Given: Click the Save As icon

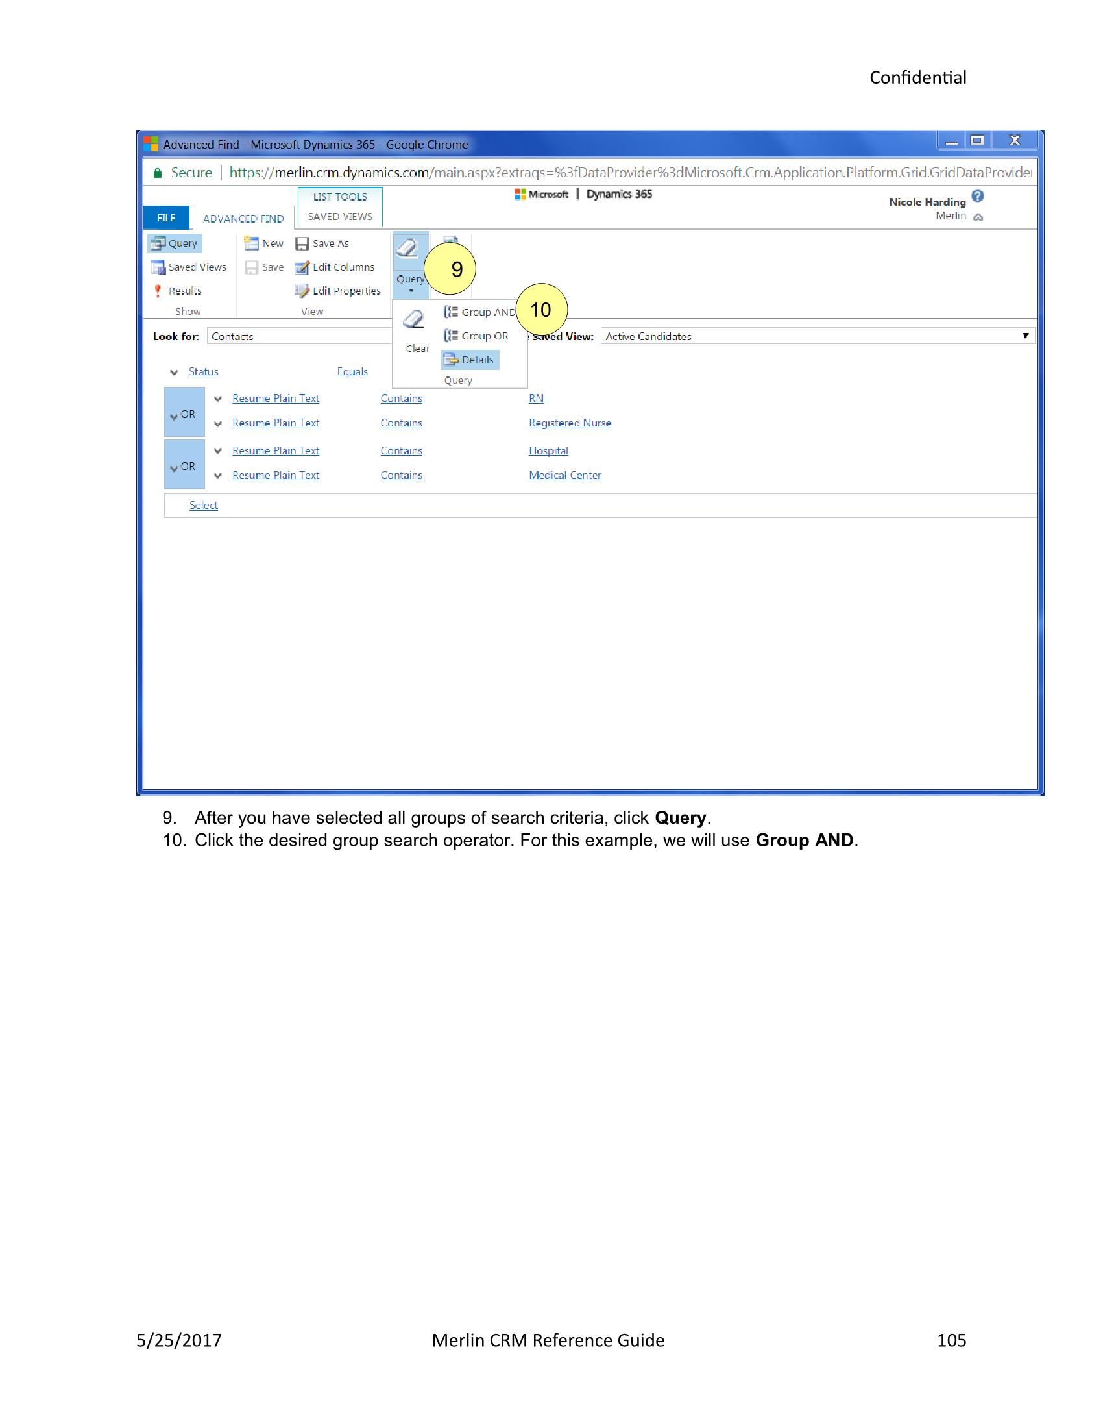Looking at the screenshot, I should click(324, 243).
